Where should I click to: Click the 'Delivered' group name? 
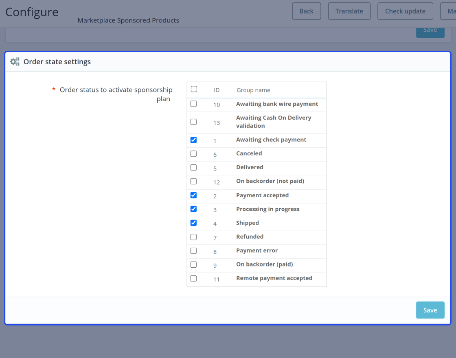click(250, 167)
